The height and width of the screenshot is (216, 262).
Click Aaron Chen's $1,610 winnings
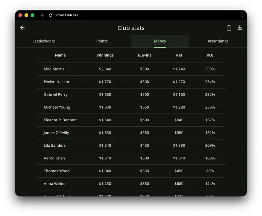pos(105,158)
